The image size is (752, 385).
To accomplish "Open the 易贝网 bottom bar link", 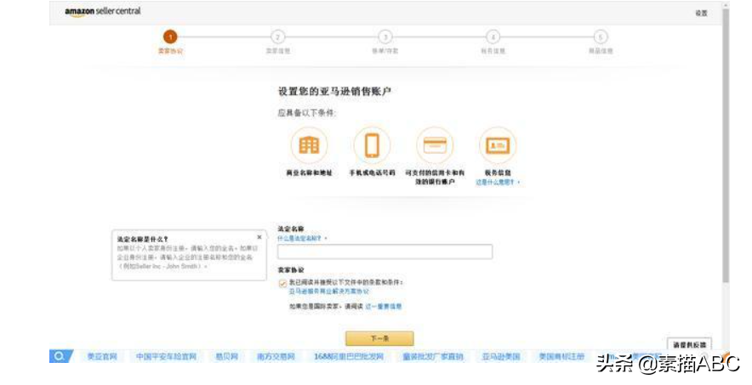I will (x=226, y=357).
